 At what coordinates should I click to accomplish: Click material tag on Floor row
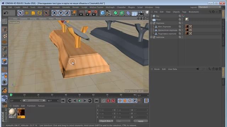[187, 19]
